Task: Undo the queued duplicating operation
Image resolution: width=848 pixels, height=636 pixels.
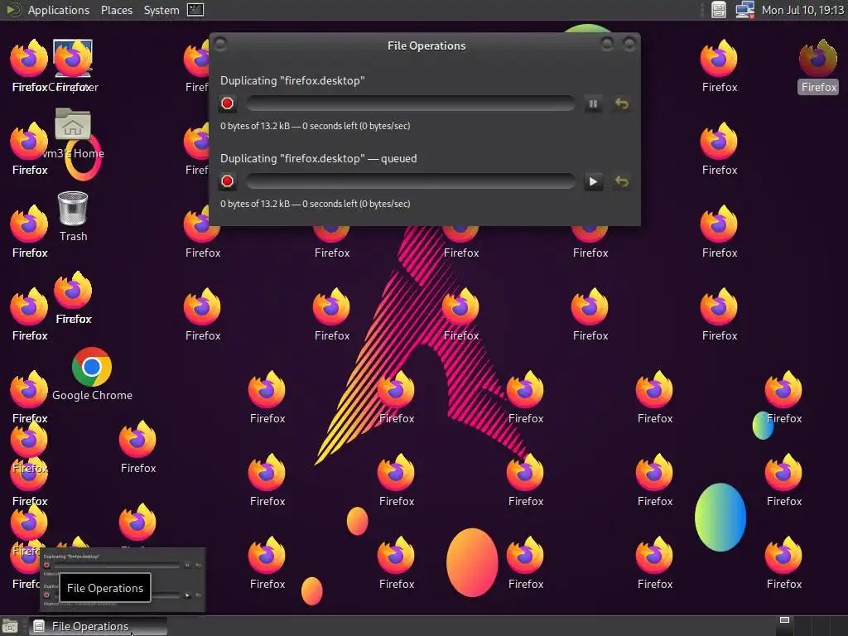Action: (x=622, y=181)
